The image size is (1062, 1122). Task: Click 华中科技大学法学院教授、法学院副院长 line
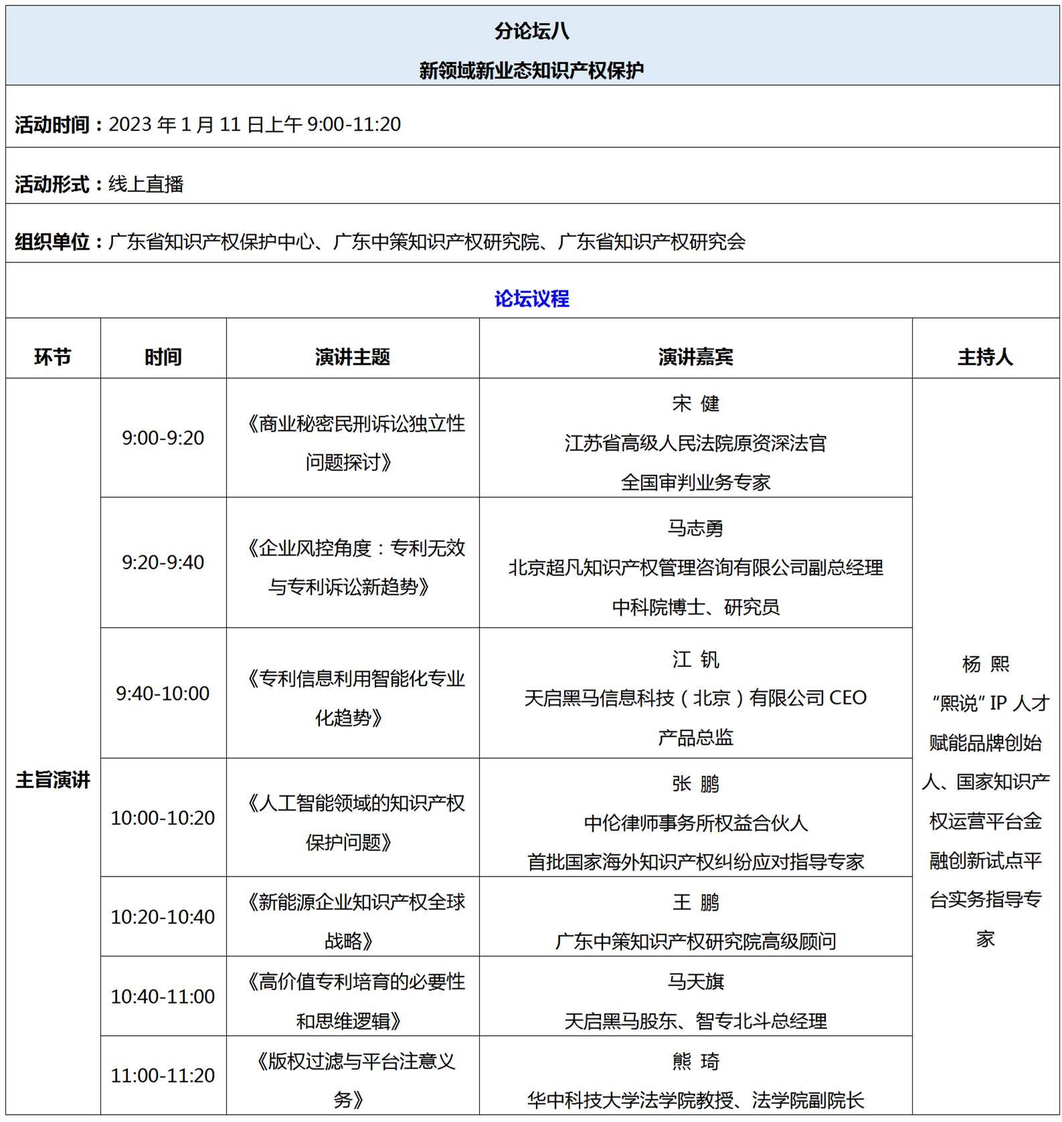(x=695, y=1100)
